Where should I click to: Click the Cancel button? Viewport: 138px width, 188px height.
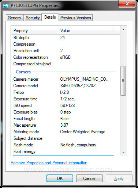pyautogui.click(x=89, y=179)
